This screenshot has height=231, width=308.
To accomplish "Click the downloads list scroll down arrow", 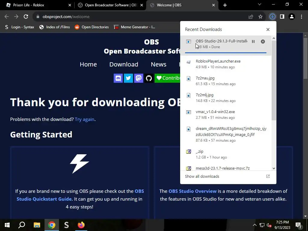I will tap(274, 168).
